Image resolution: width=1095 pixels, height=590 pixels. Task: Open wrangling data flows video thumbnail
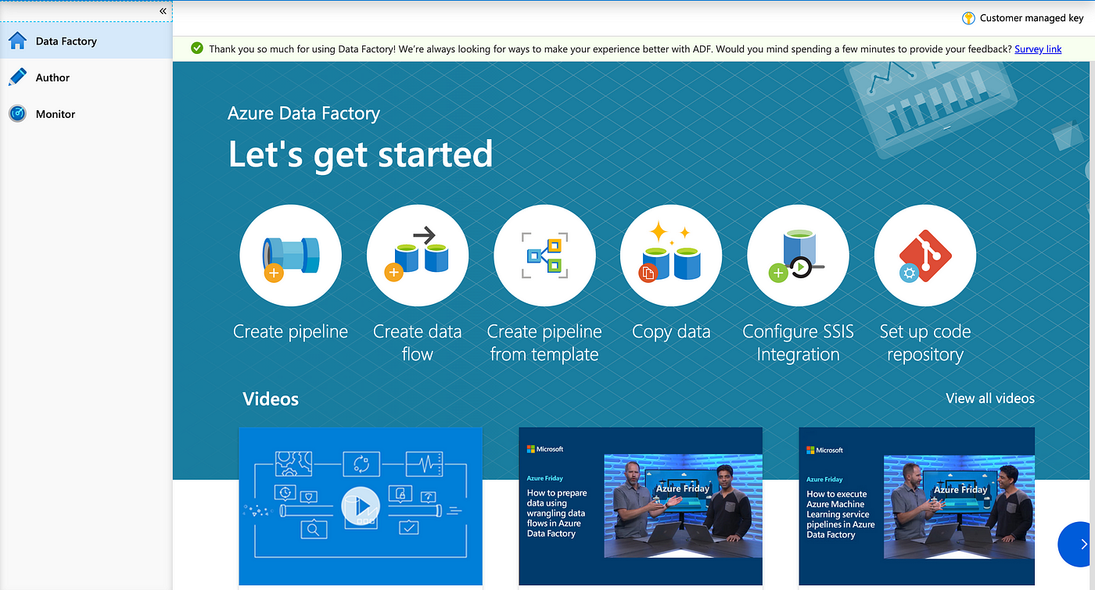[641, 506]
